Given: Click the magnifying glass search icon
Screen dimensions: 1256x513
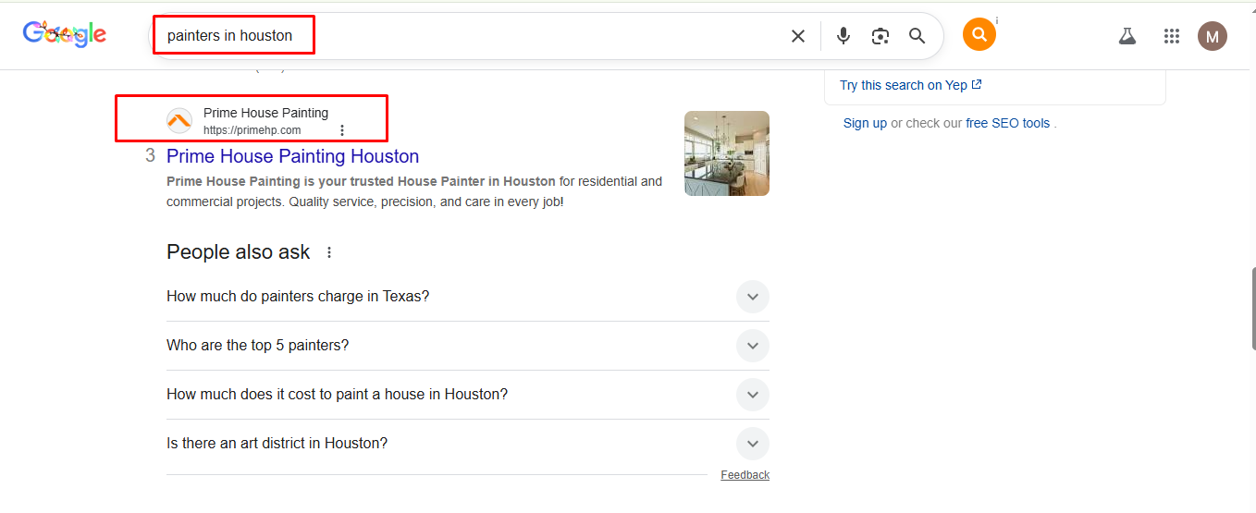Looking at the screenshot, I should tap(917, 36).
